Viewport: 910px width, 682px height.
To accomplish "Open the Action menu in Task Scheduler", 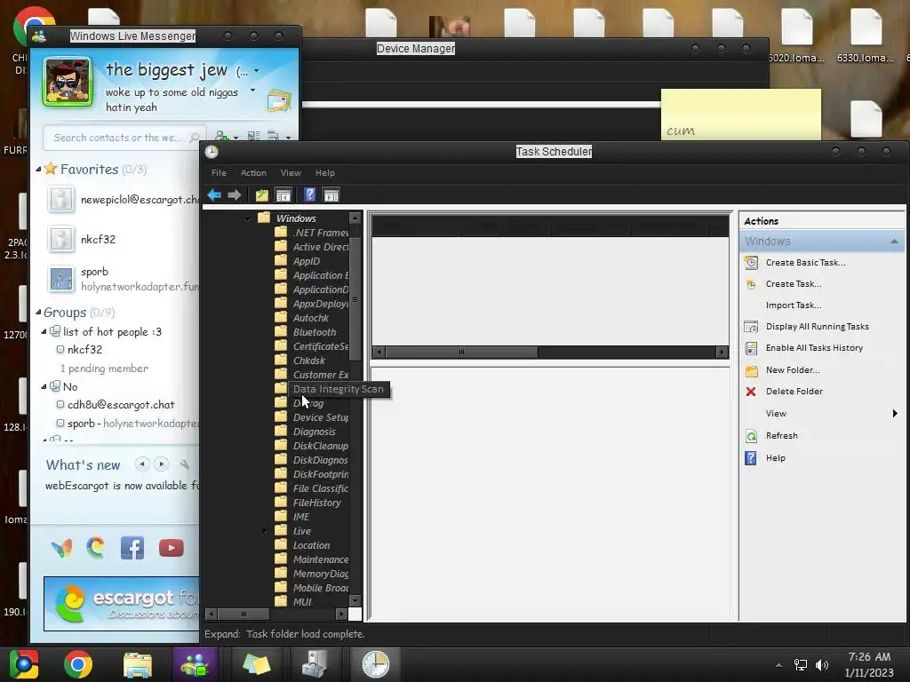I will [x=253, y=173].
